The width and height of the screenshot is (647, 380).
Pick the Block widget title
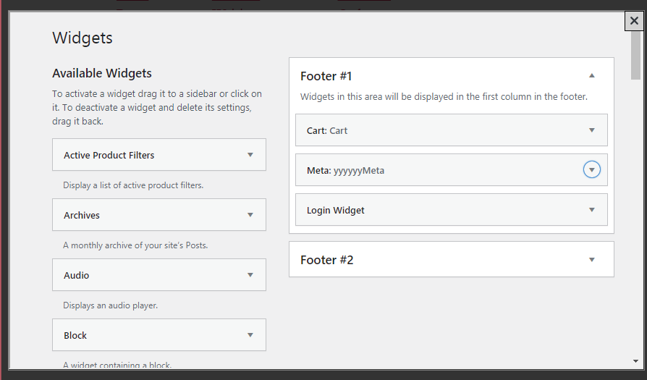[x=75, y=335]
